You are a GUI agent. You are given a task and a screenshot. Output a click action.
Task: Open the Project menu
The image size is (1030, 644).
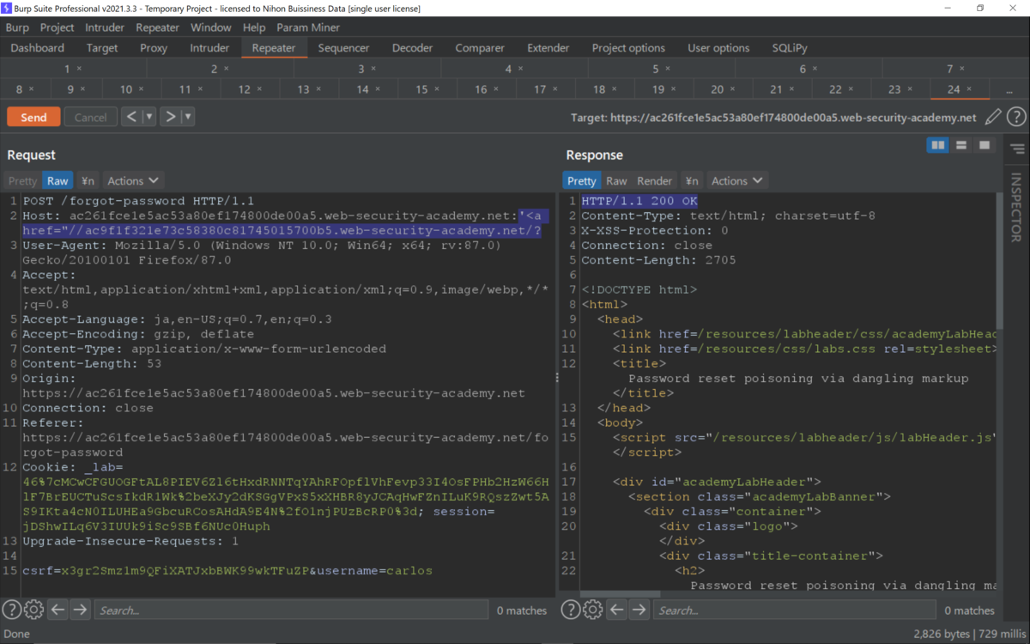coord(57,27)
